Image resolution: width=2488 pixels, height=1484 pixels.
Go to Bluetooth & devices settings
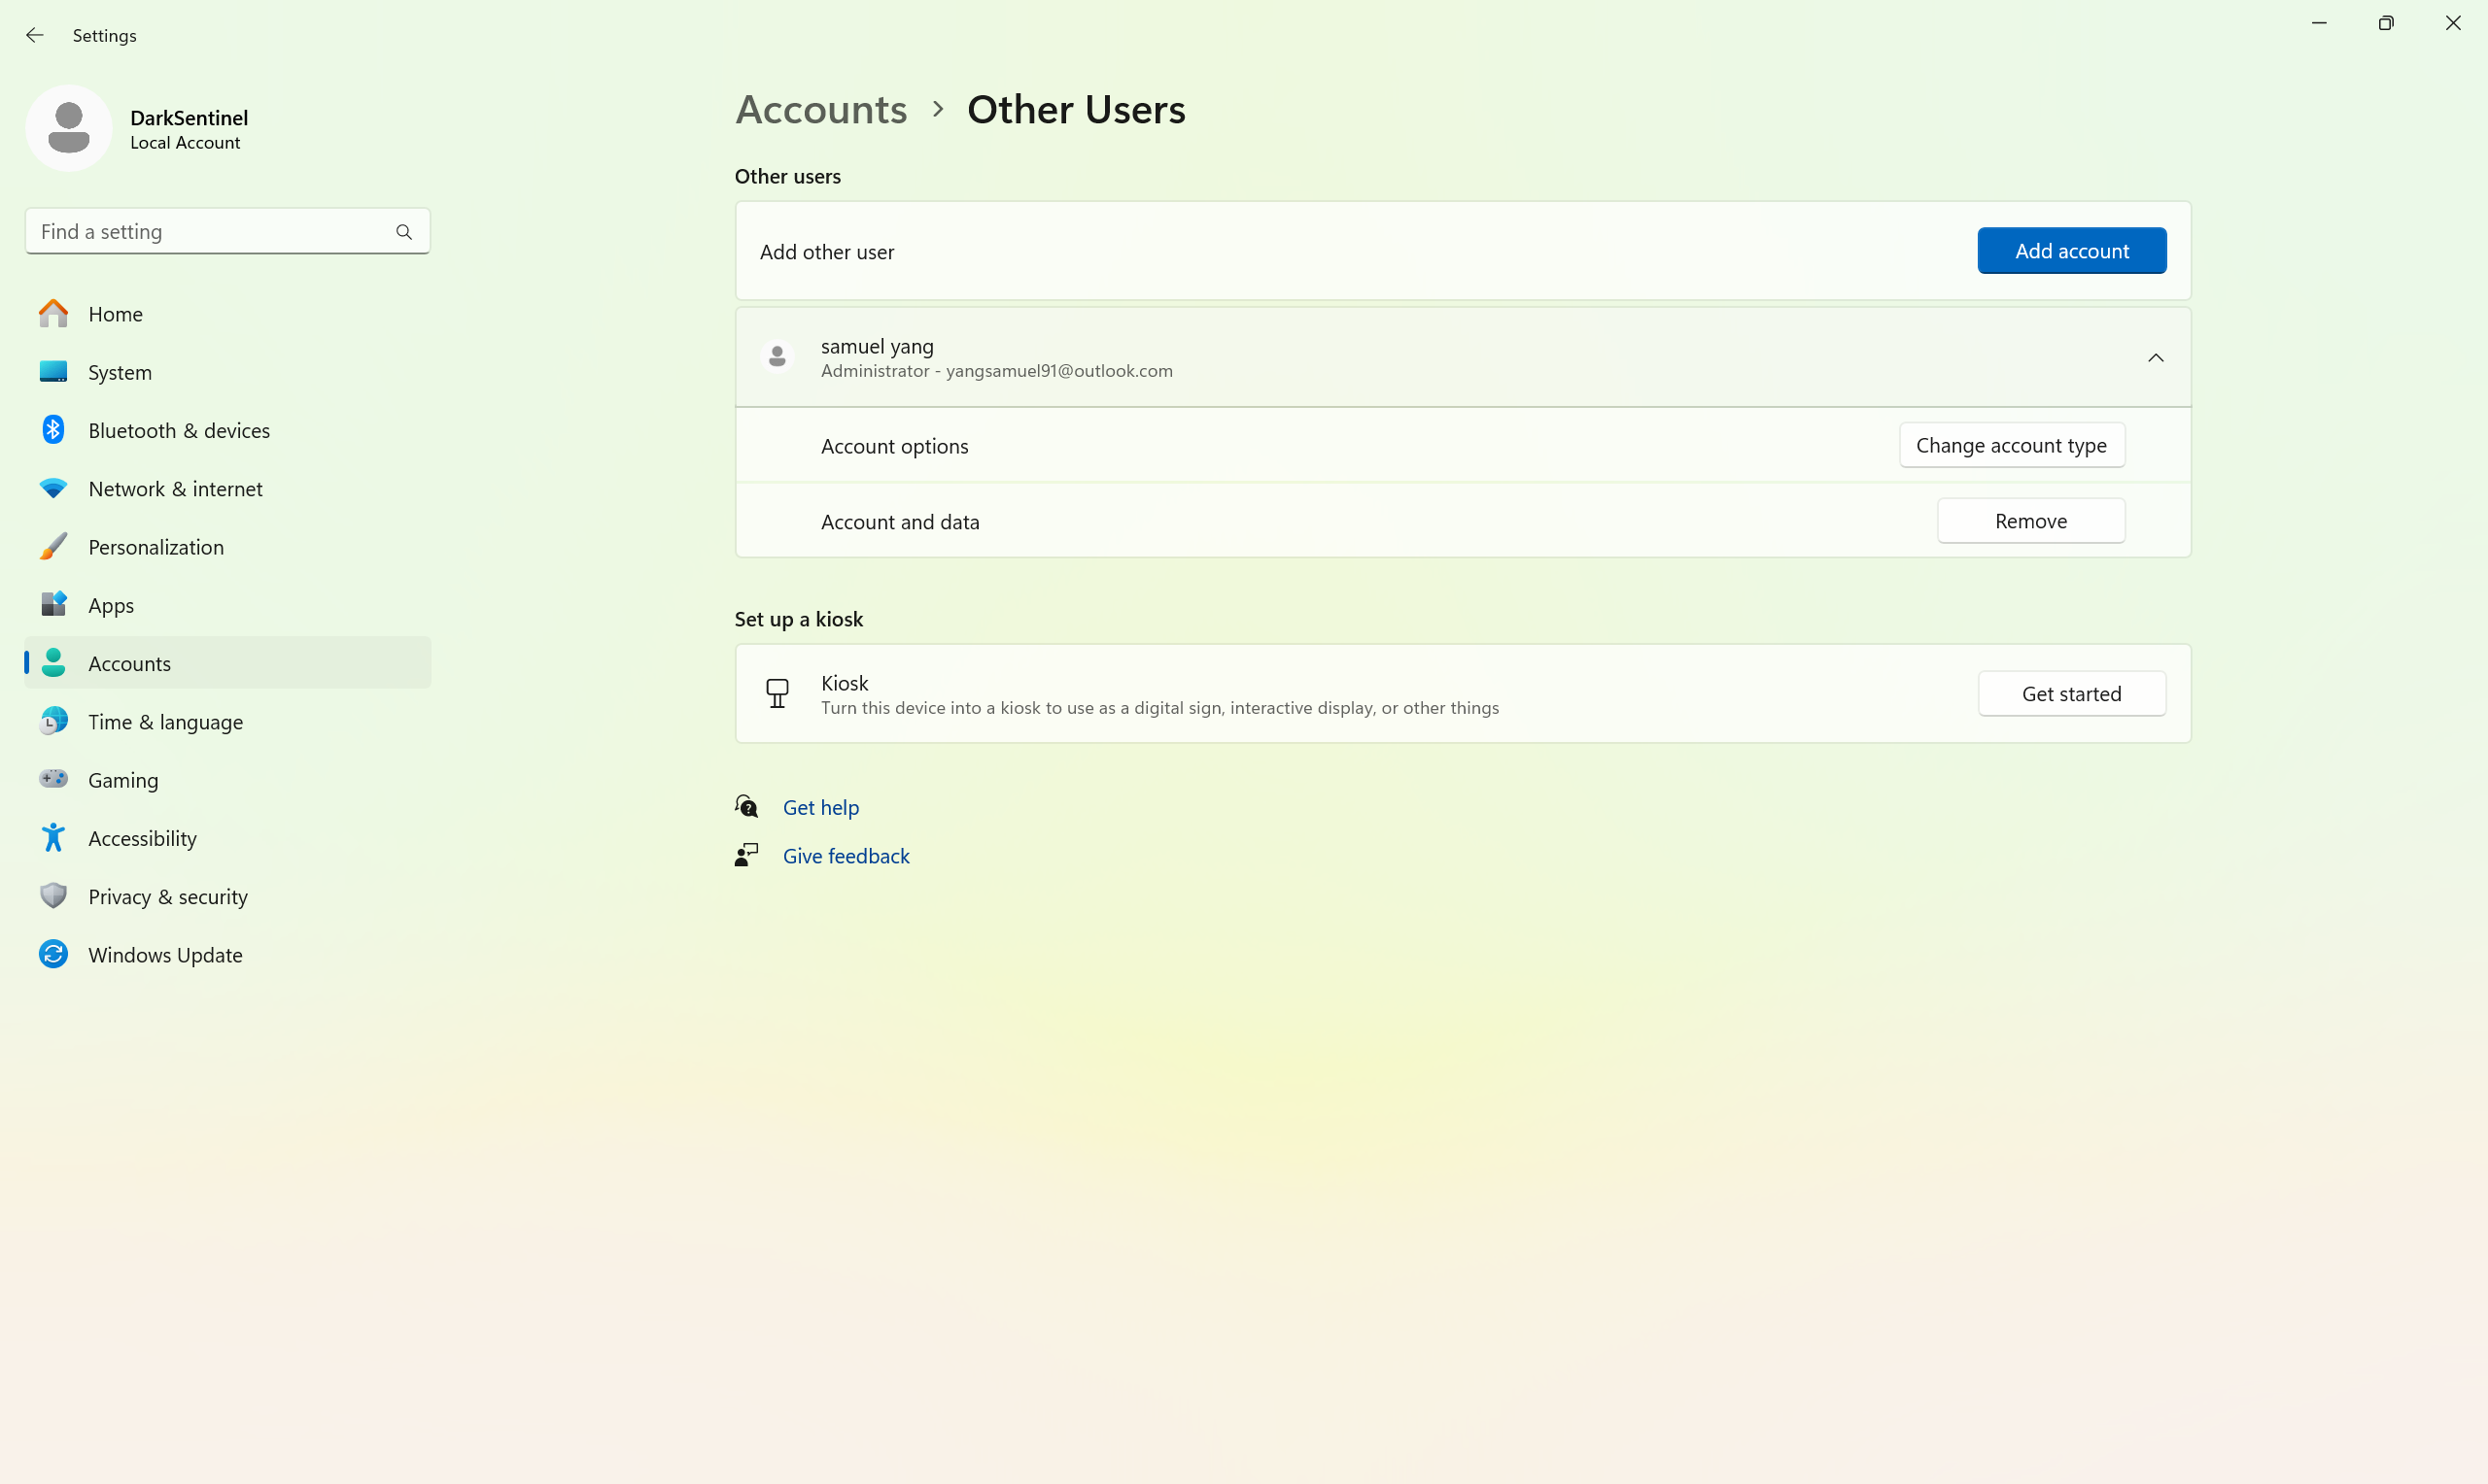(228, 430)
